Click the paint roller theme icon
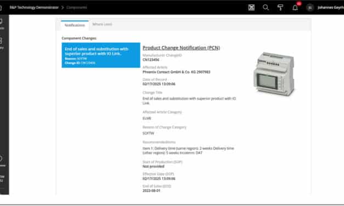 (280, 8)
